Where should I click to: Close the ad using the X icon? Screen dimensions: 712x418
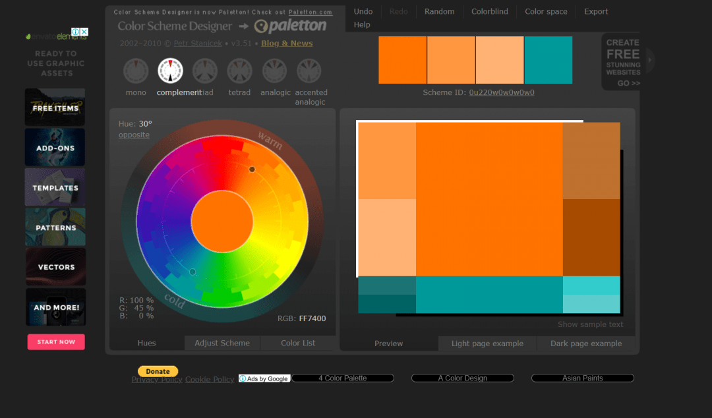[84, 32]
